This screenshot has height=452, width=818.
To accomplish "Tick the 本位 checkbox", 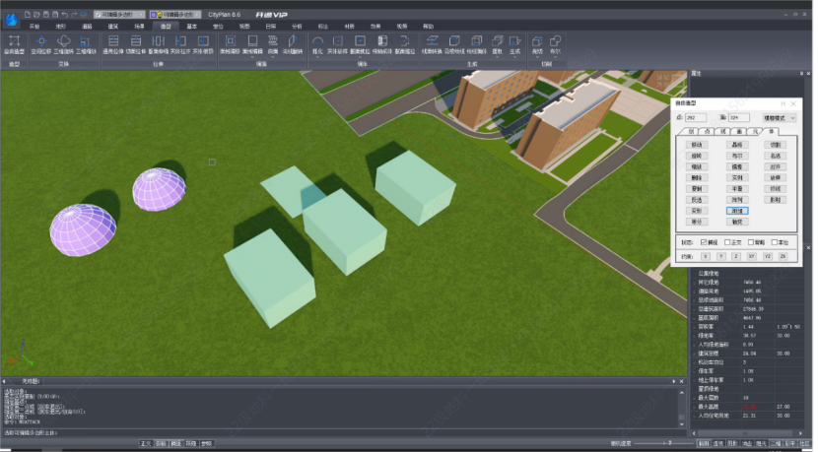I will click(776, 241).
